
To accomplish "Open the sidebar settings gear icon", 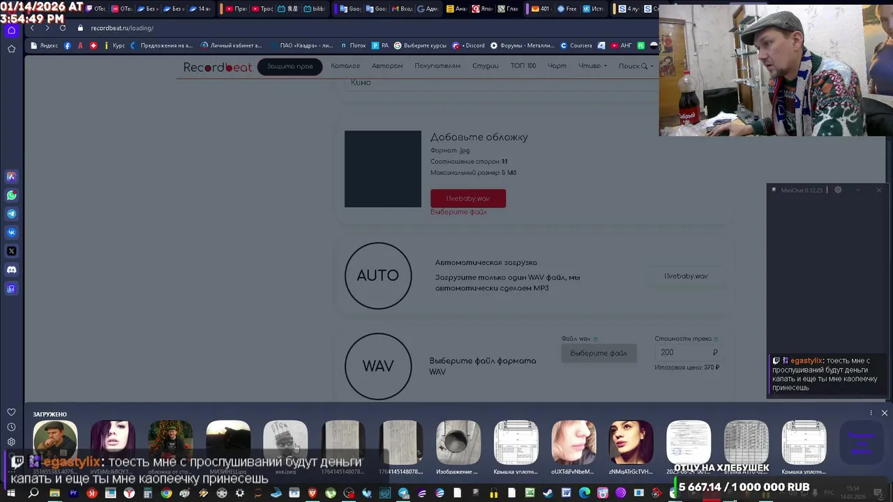I will 11,442.
